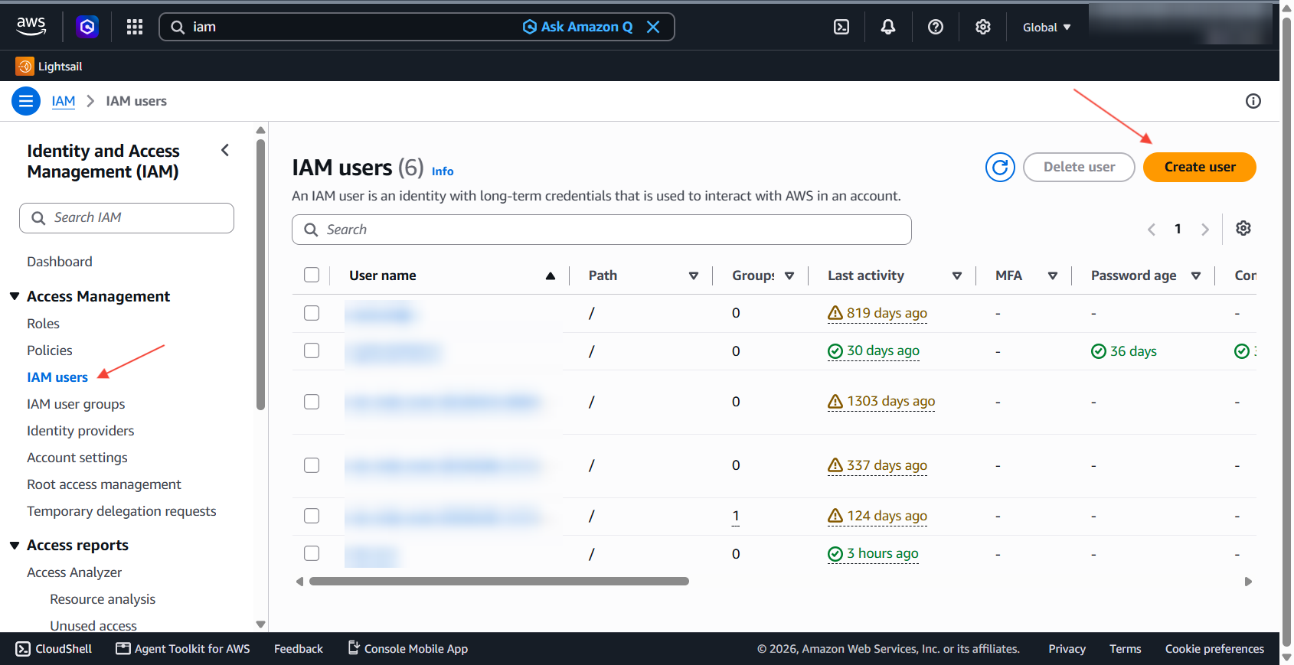This screenshot has width=1294, height=665.
Task: Open the Amazon Q purple hexagon icon
Action: tap(87, 27)
